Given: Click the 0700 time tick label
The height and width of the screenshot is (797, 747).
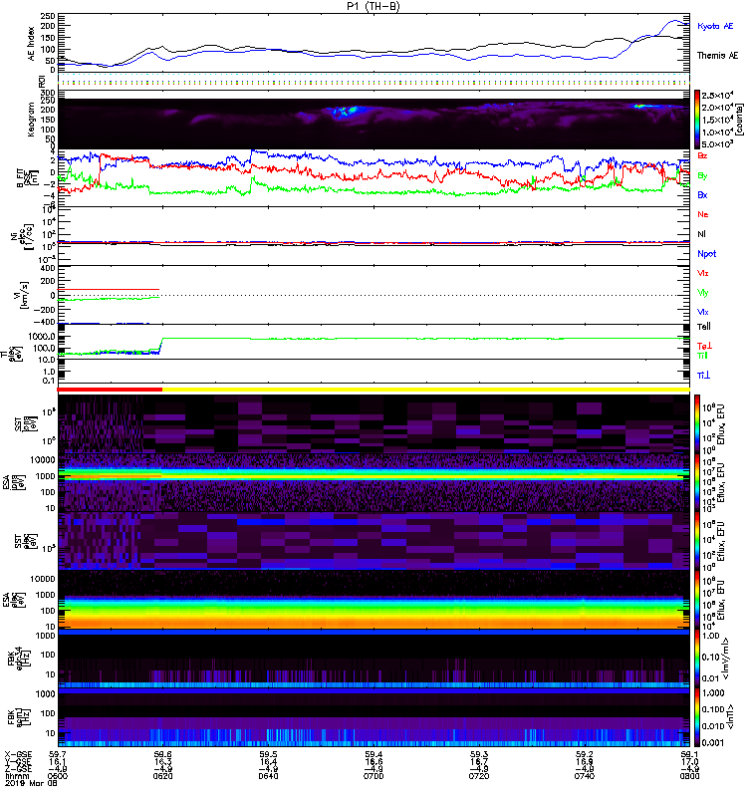Looking at the screenshot, I should [373, 776].
